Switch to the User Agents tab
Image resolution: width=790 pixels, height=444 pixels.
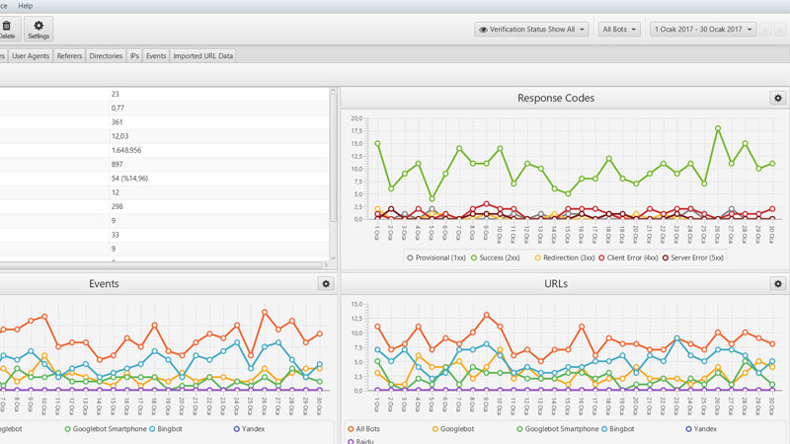pyautogui.click(x=31, y=56)
